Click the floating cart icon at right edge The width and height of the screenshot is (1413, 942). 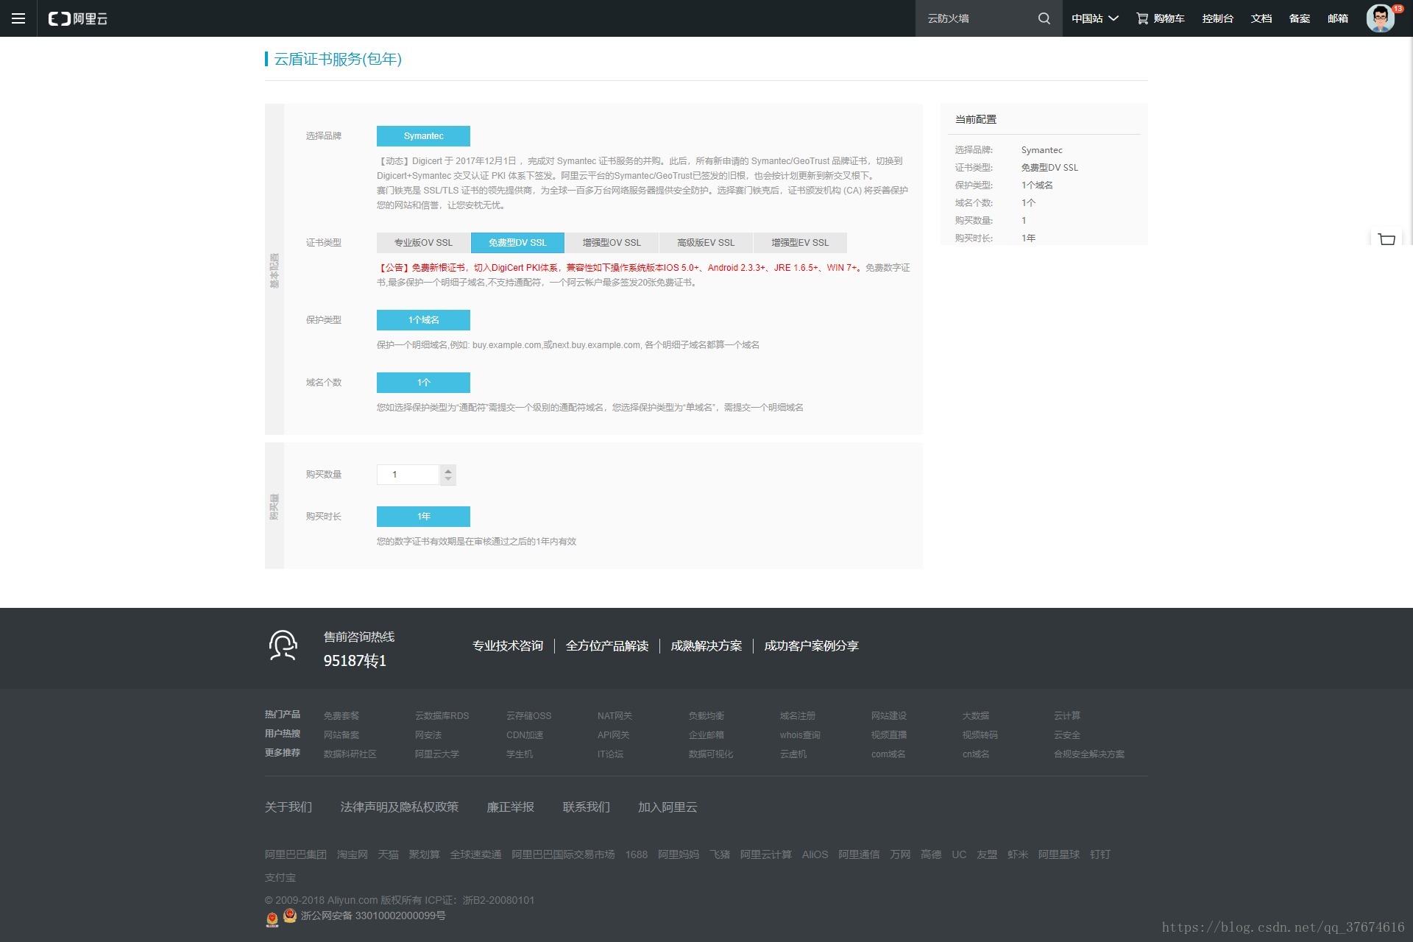pos(1387,239)
